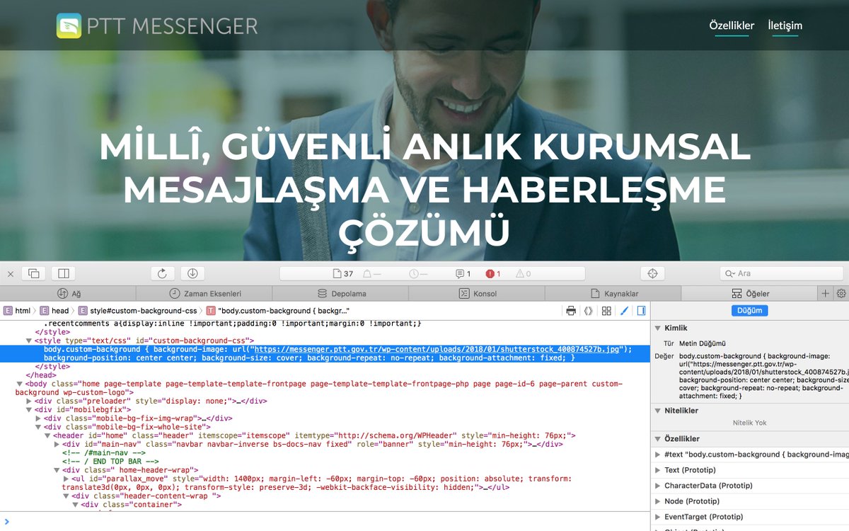This screenshot has height=531, width=849.
Task: Select the div class home-header-wrap node
Action: coord(130,470)
